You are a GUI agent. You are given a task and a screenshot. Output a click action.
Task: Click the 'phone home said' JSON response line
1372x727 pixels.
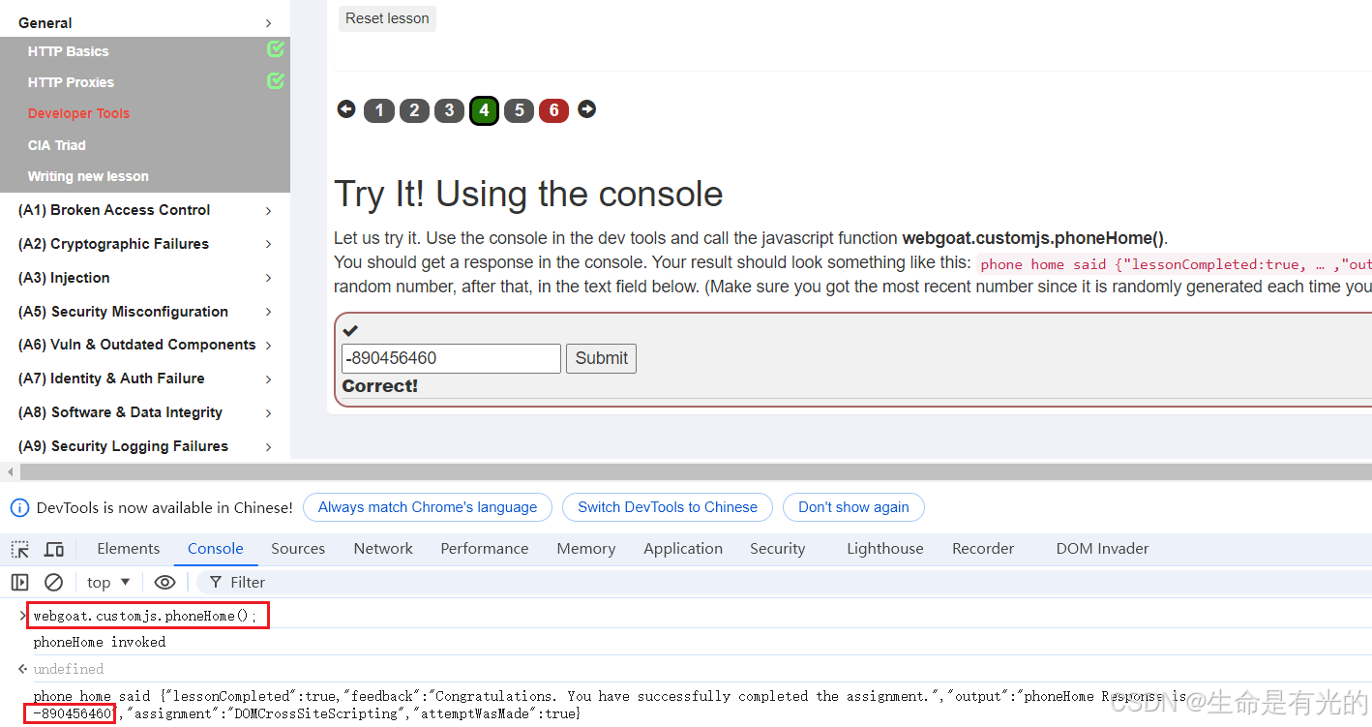click(x=610, y=705)
